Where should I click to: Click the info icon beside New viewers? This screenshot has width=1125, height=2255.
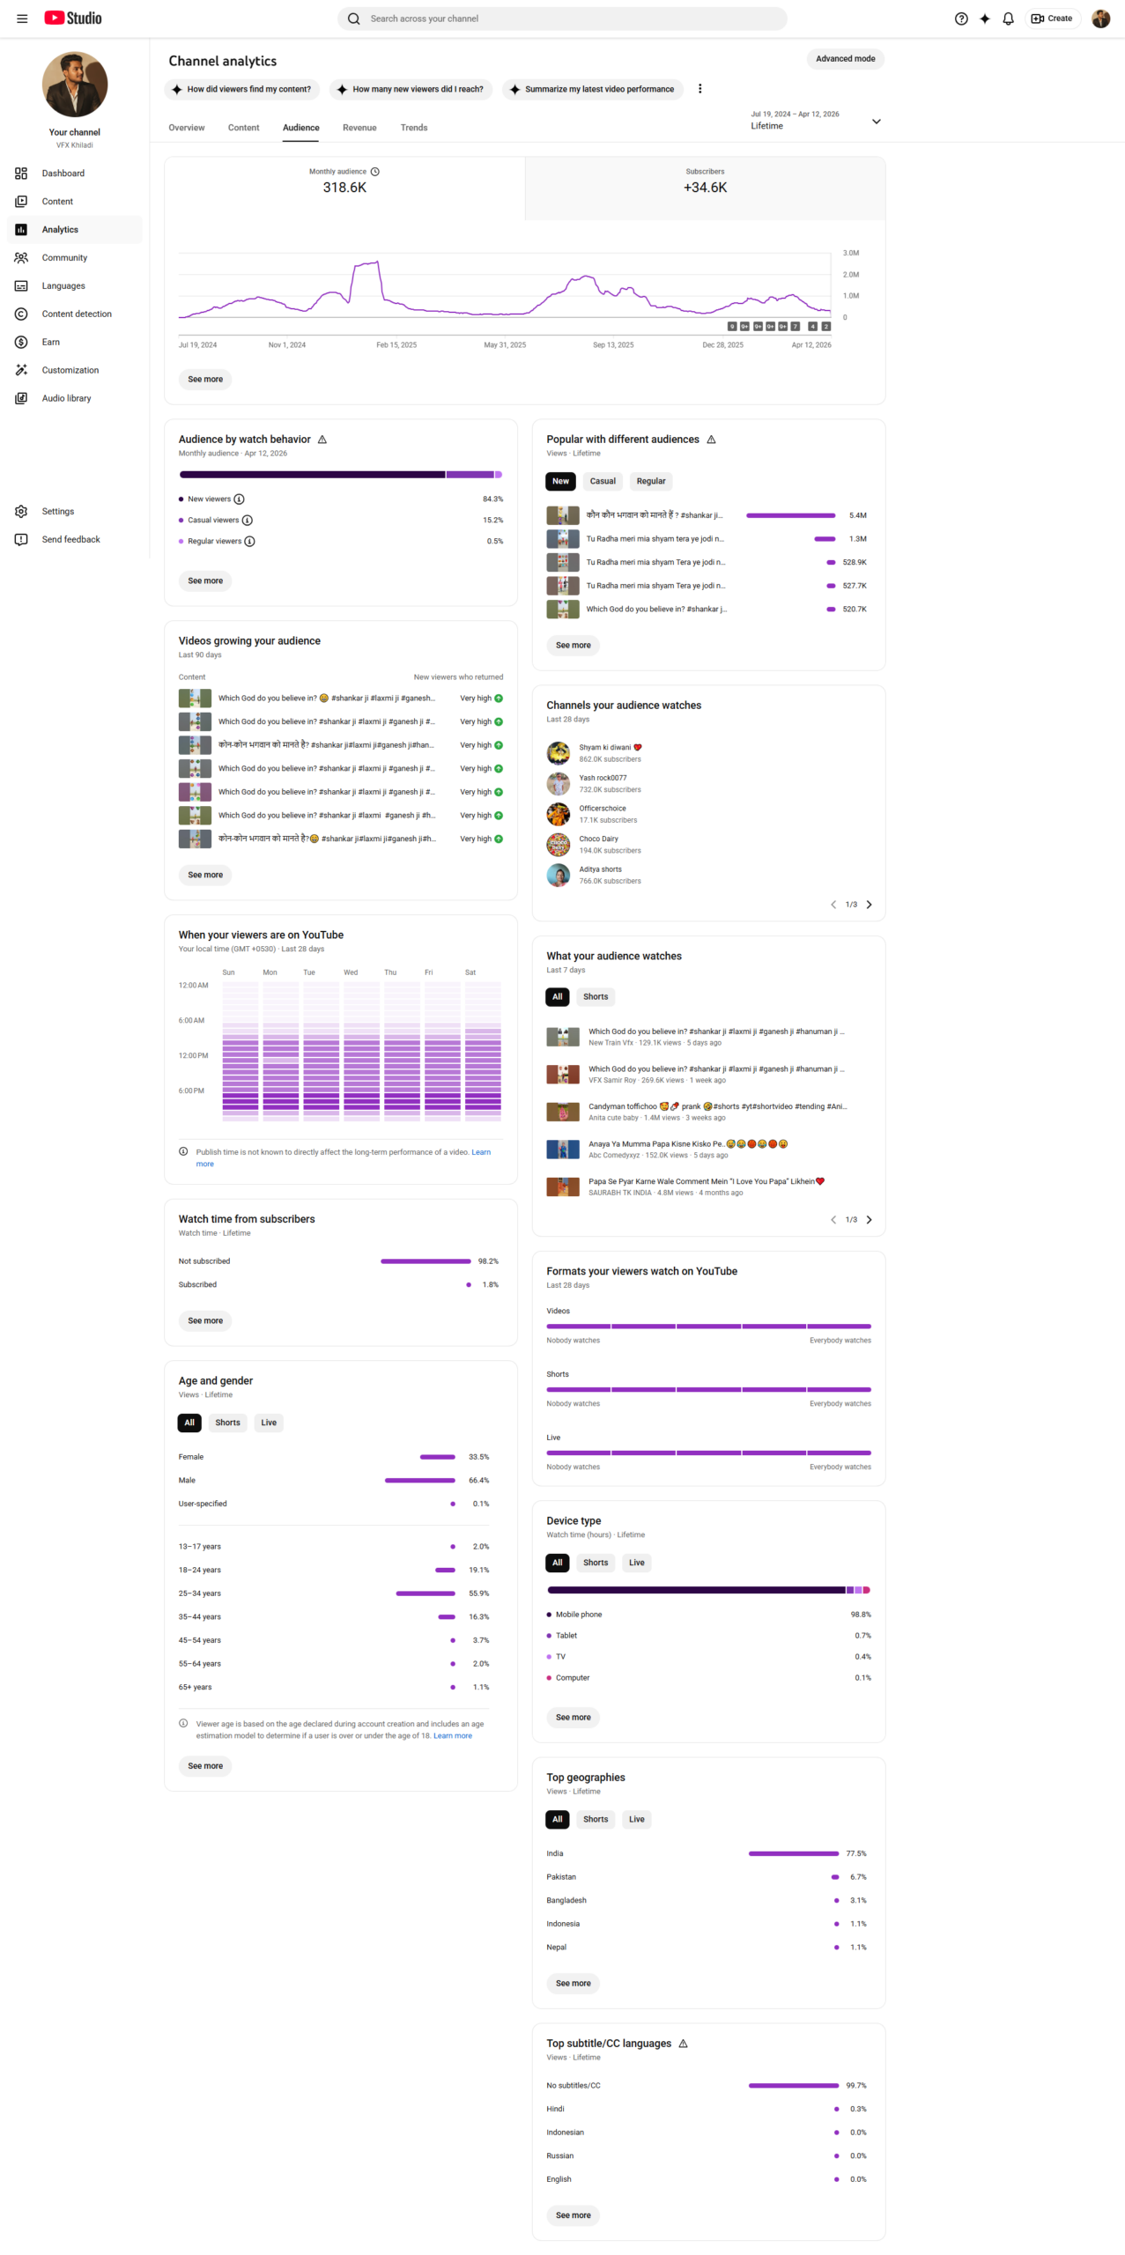[239, 499]
